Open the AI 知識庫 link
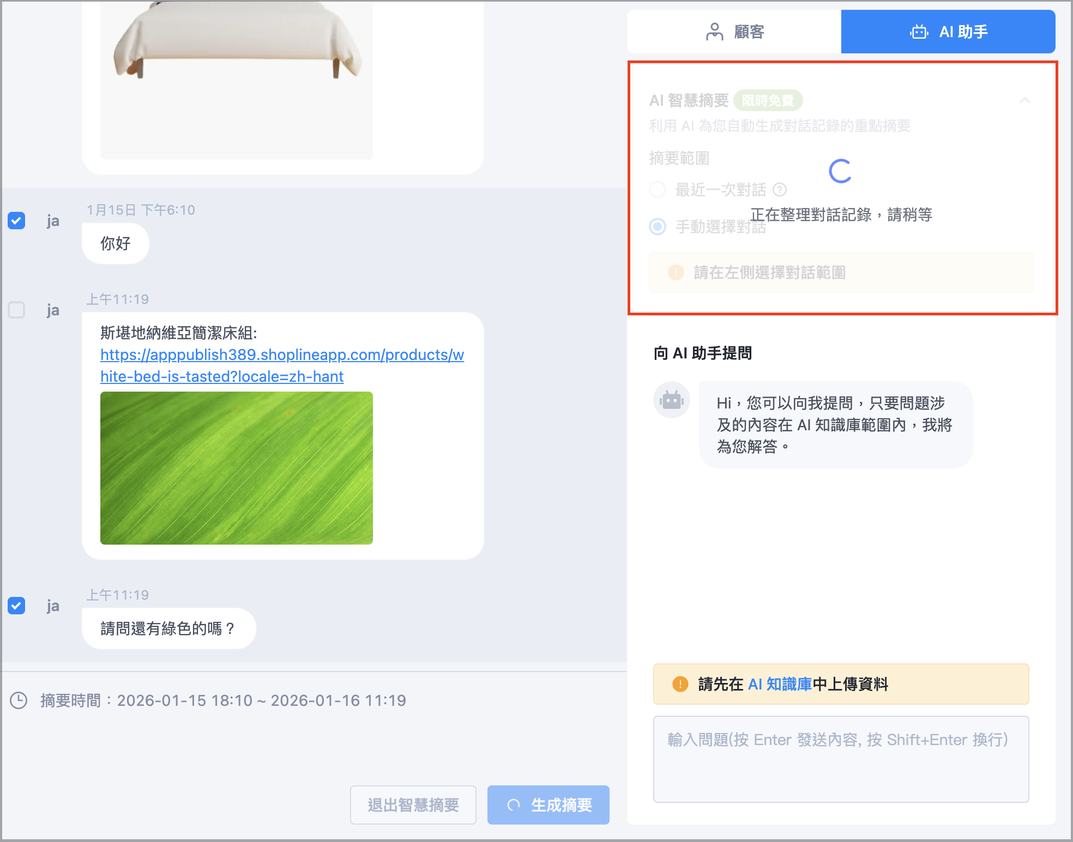1073x842 pixels. (x=780, y=684)
